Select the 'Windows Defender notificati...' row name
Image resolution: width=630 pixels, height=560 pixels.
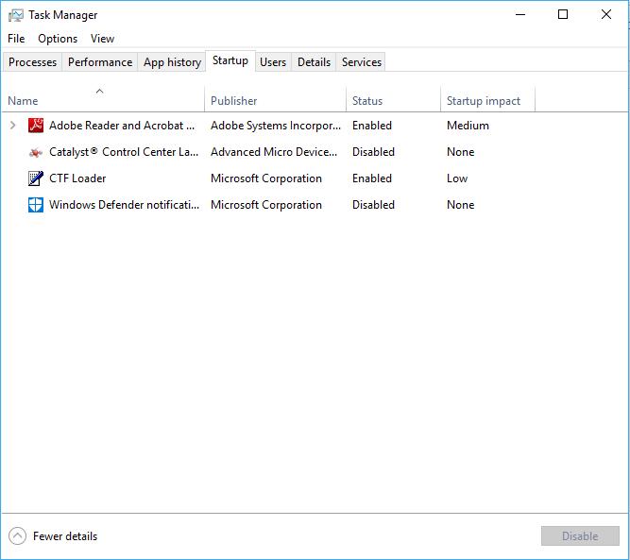124,205
